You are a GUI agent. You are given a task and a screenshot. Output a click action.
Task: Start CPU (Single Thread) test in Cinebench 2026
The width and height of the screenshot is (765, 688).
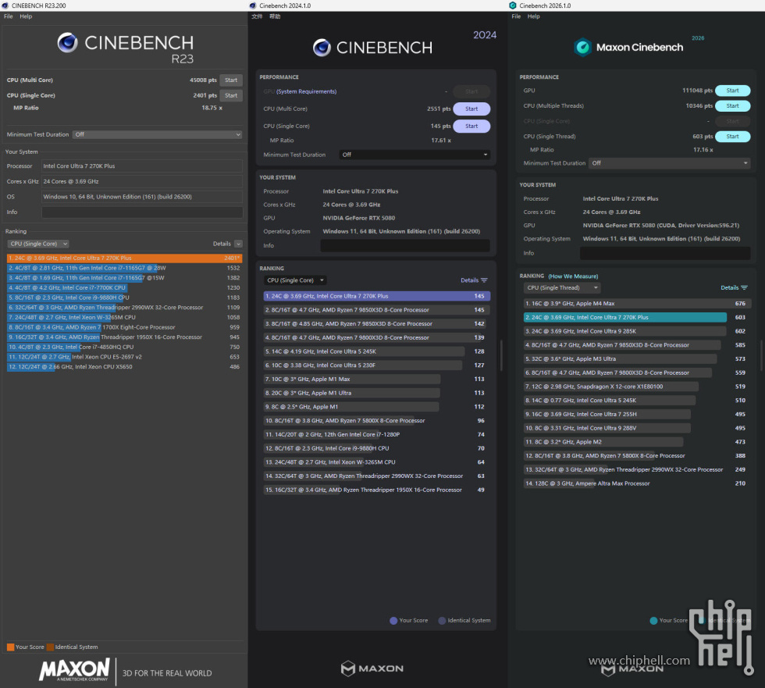[732, 136]
